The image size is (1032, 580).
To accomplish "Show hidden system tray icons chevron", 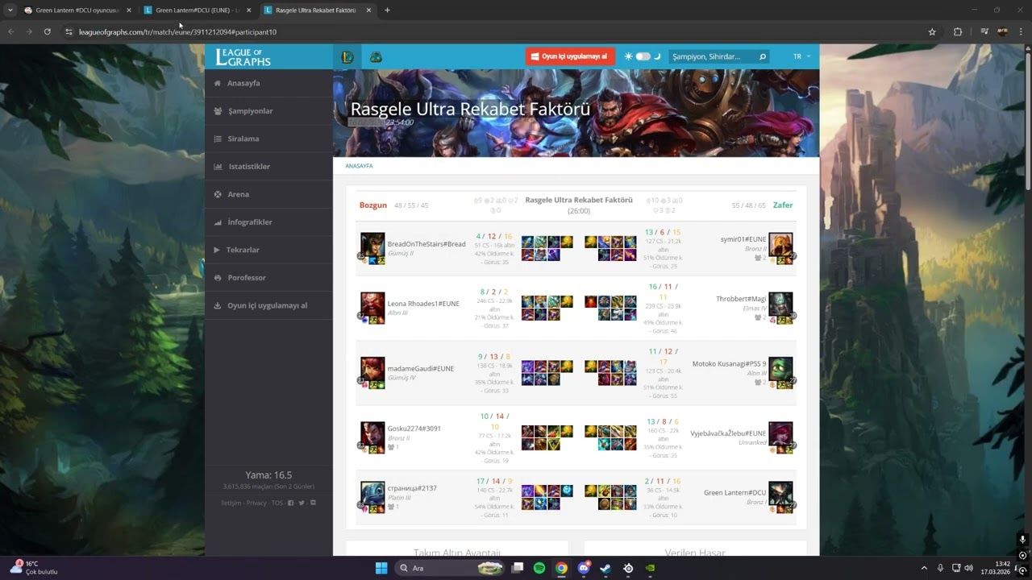I will (924, 568).
